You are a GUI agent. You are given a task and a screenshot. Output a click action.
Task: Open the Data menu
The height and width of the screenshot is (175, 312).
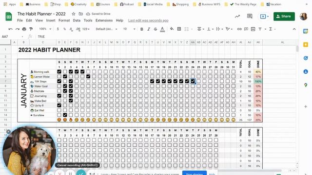coord(77,20)
